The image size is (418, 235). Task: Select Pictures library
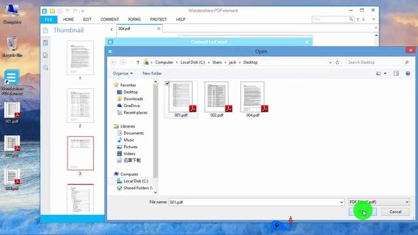[131, 147]
